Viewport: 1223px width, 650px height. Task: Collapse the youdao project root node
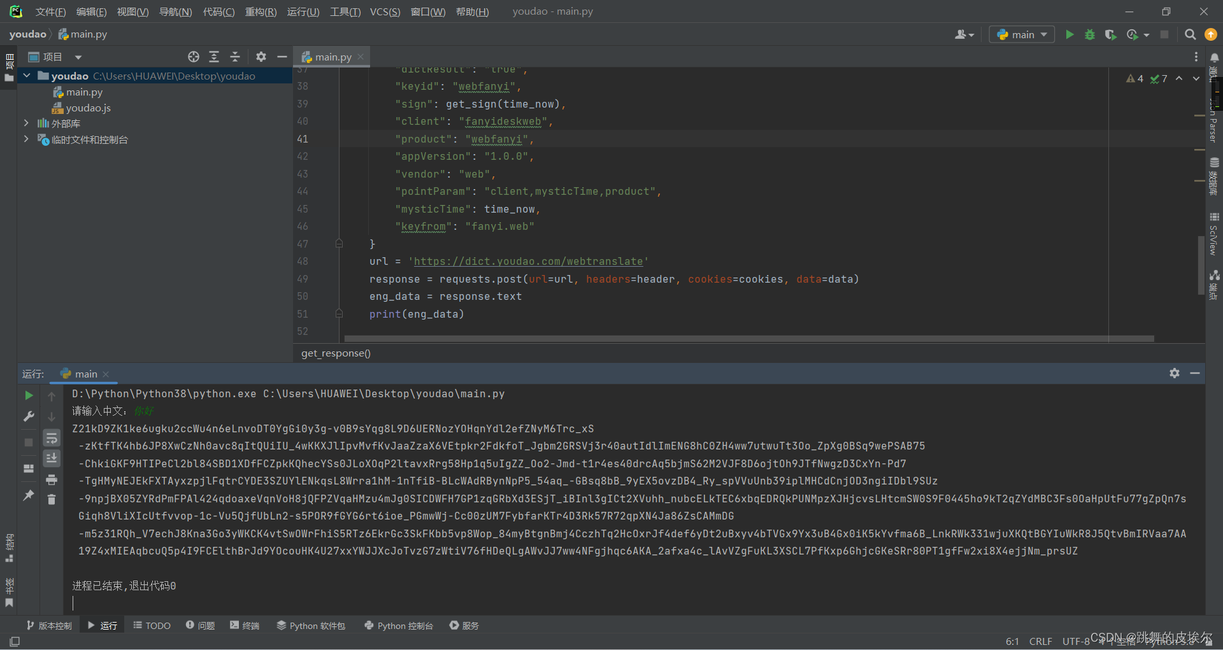click(27, 76)
